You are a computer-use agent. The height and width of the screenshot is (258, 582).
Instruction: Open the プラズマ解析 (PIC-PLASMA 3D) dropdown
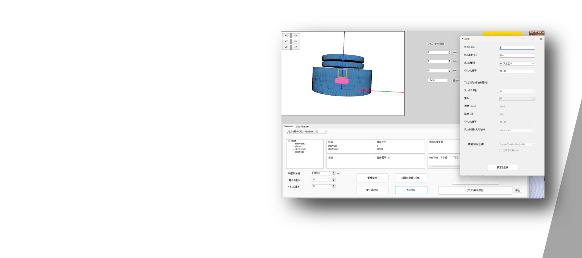(x=306, y=132)
